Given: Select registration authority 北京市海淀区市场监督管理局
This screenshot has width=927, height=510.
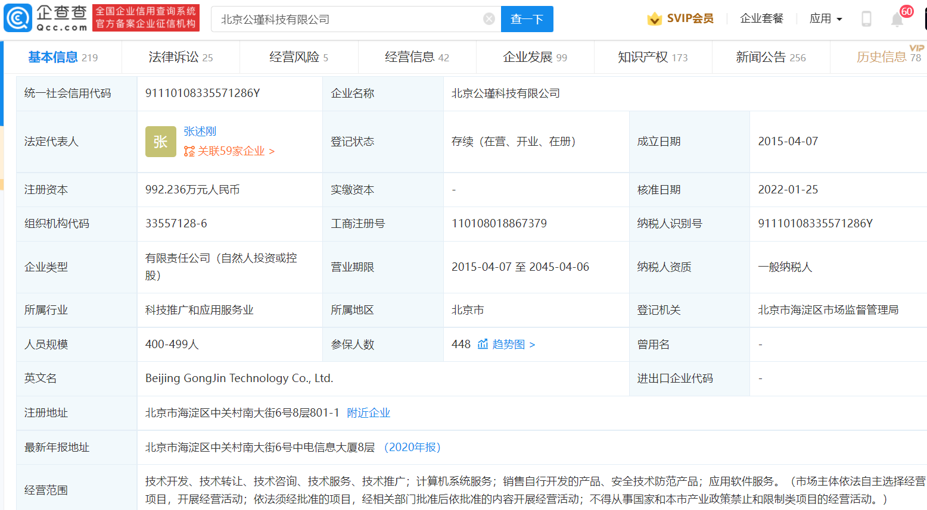Looking at the screenshot, I should pos(828,309).
